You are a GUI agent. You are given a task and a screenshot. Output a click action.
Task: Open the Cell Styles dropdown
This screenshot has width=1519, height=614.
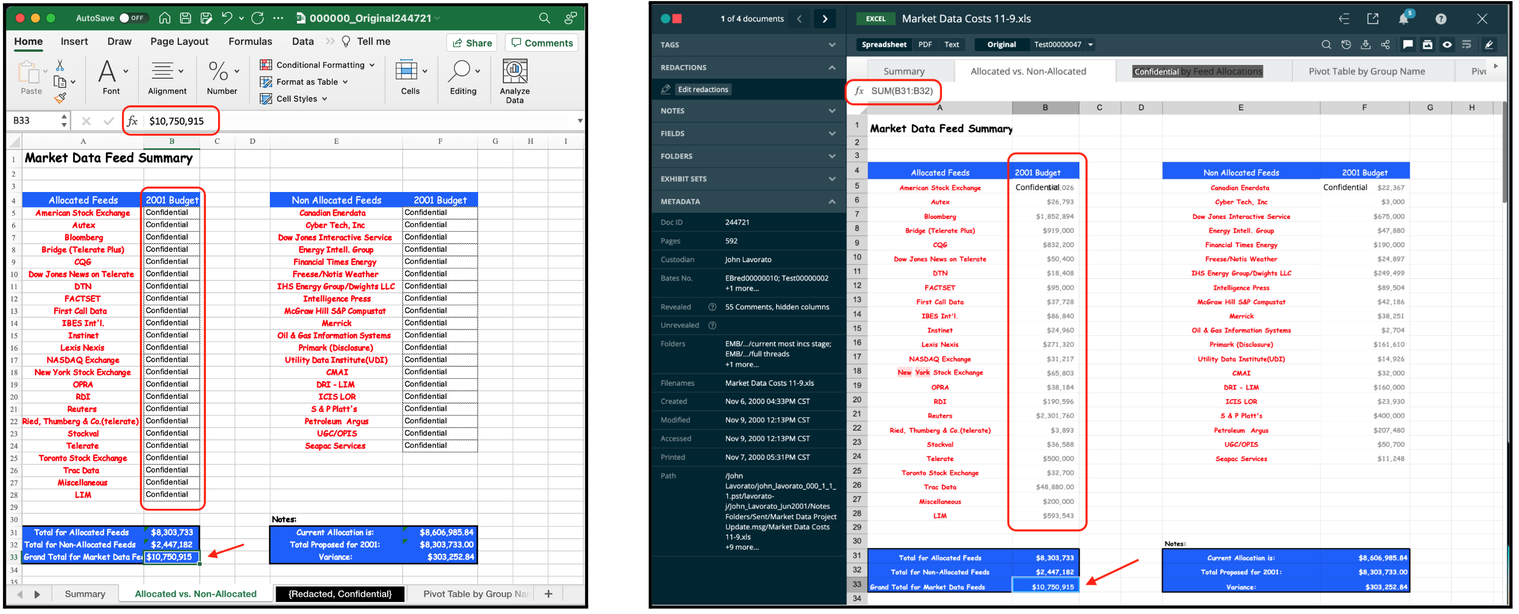click(x=293, y=98)
